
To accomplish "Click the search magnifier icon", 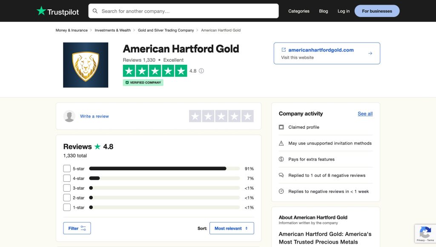I will click(95, 11).
